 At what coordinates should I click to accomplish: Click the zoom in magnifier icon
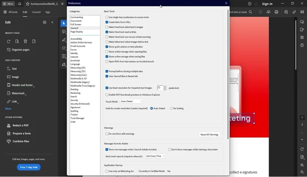pyautogui.click(x=302, y=165)
